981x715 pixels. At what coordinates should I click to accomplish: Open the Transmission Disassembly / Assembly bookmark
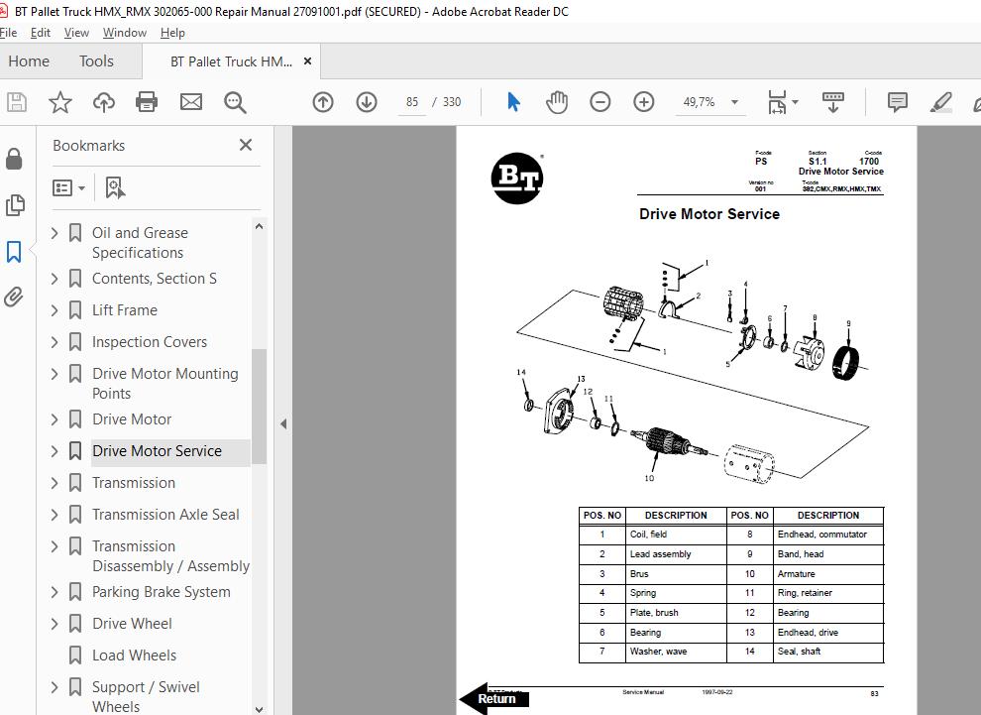(x=170, y=556)
